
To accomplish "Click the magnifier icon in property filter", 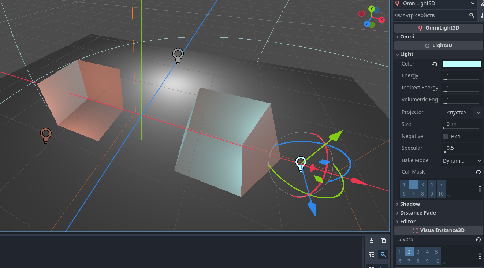I will (472, 15).
